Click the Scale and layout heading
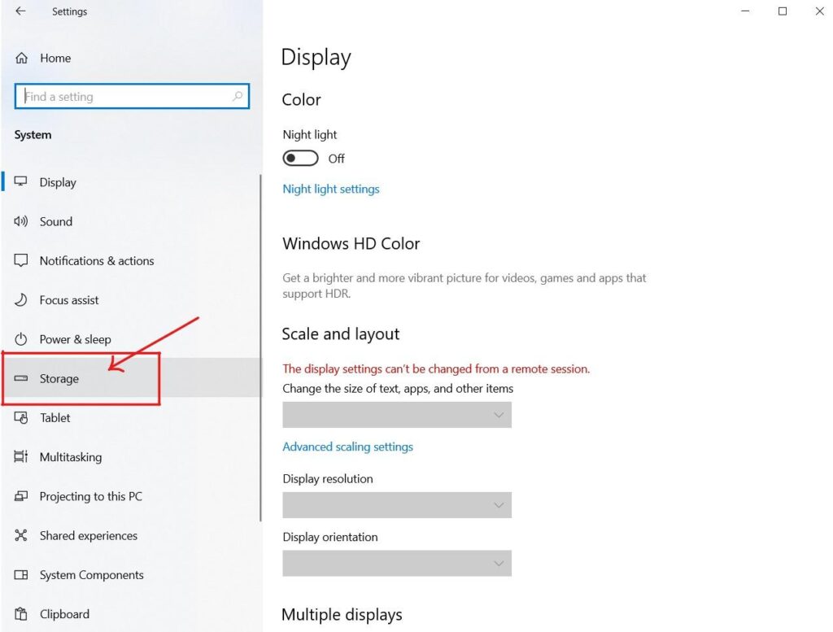Viewport: 833px width, 632px height. (x=341, y=334)
